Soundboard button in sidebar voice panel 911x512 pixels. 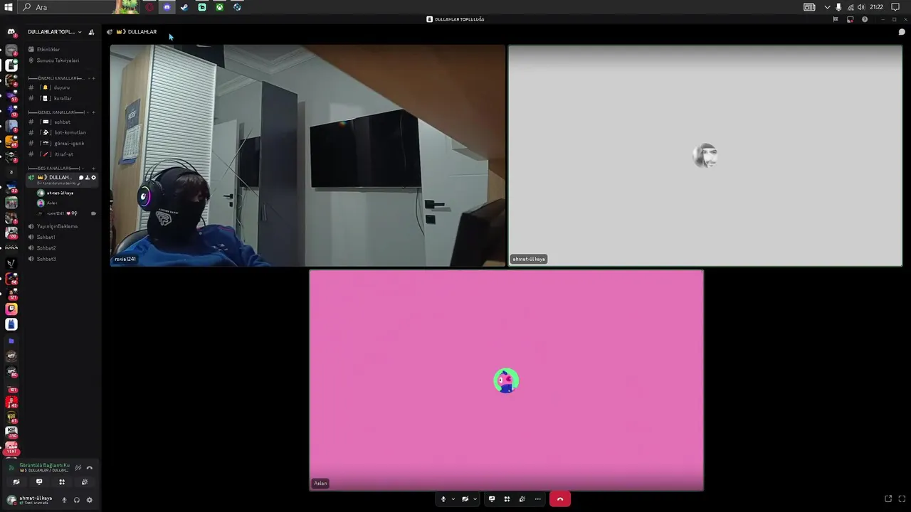(x=85, y=482)
